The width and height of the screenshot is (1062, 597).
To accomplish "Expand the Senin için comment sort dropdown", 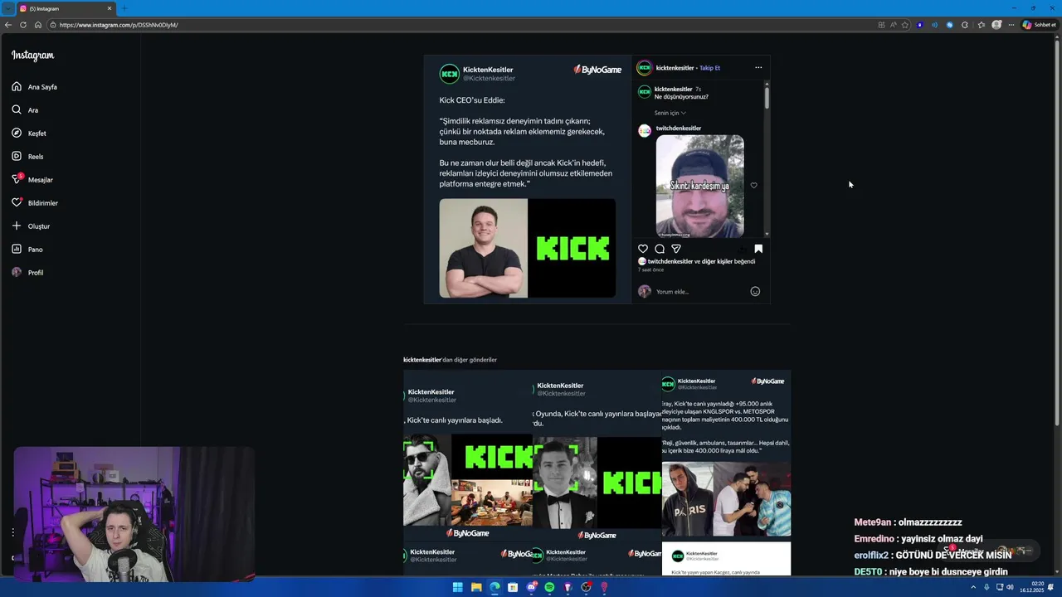I will point(670,113).
